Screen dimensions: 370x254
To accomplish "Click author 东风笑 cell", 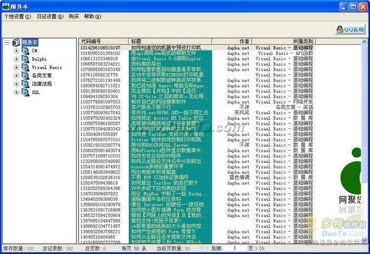I will [242, 113].
